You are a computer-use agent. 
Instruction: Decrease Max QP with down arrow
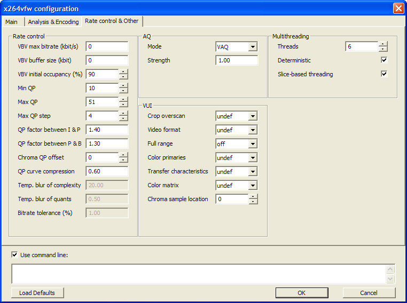coord(123,105)
